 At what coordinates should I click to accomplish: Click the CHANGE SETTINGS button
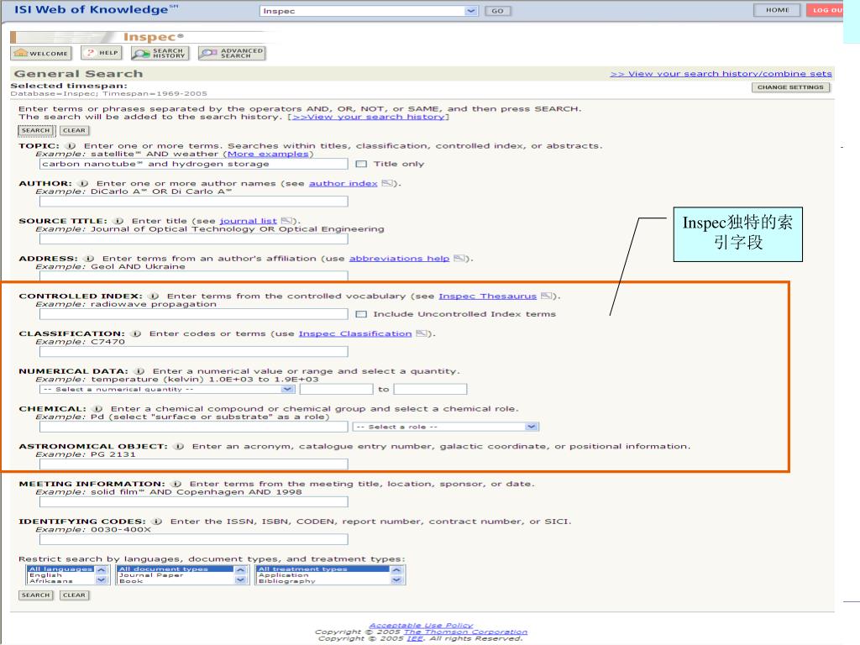790,87
